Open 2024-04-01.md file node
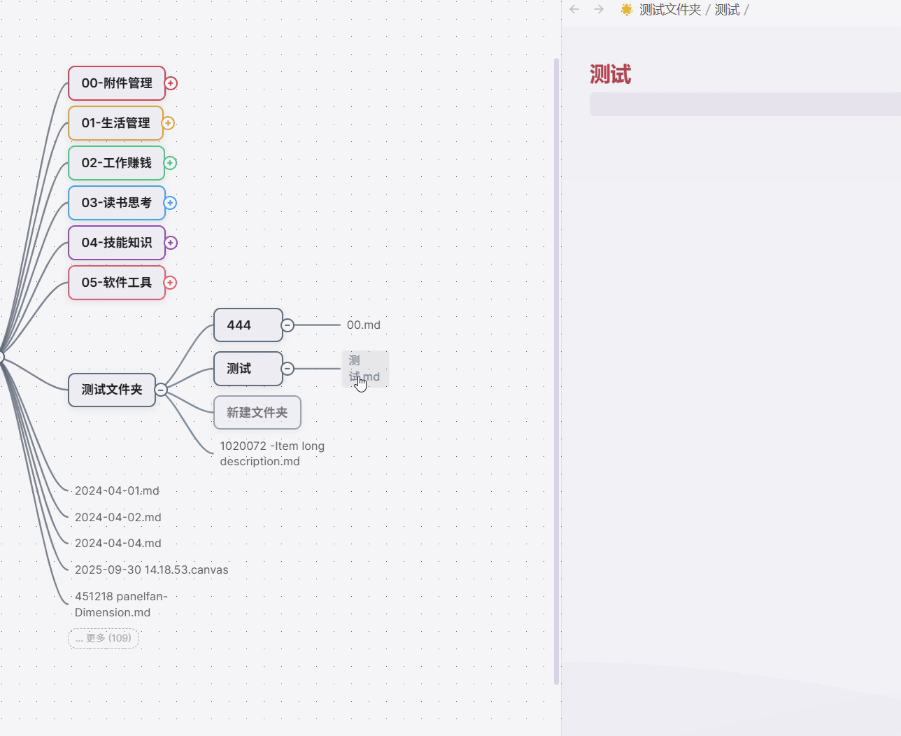Screen dimensions: 901x736 point(117,491)
